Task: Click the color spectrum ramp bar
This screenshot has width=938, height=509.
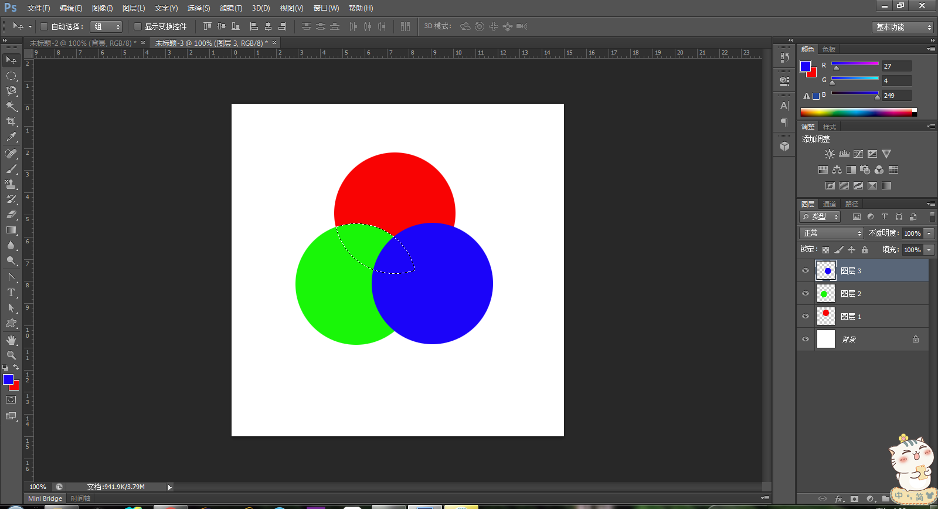Action: [857, 113]
